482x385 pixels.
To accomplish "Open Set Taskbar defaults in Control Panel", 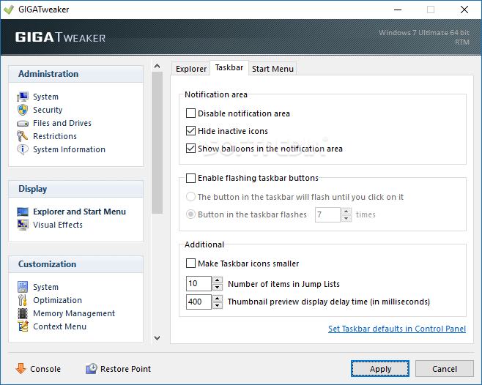I will [397, 329].
